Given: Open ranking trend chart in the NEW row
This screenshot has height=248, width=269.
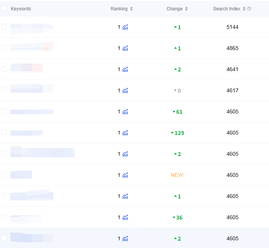Looking at the screenshot, I should coord(125,175).
